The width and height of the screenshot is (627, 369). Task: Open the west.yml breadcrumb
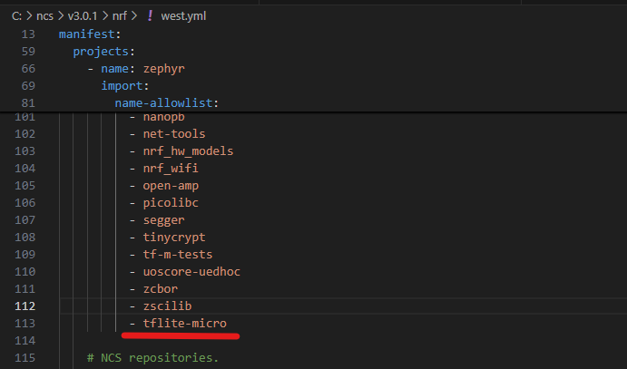[183, 14]
